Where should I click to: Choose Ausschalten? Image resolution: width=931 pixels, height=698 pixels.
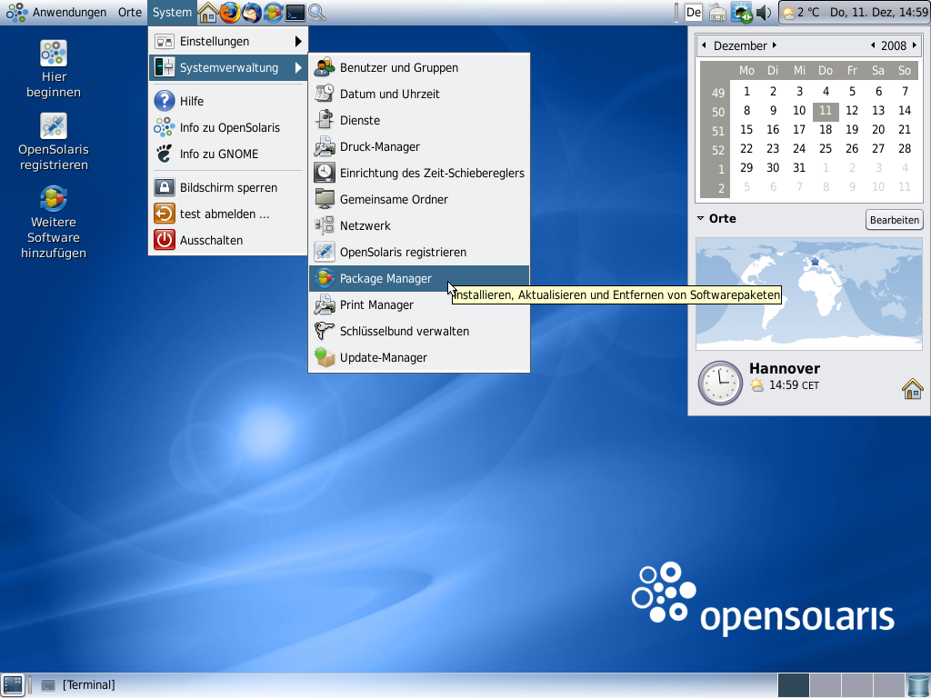pos(228,240)
